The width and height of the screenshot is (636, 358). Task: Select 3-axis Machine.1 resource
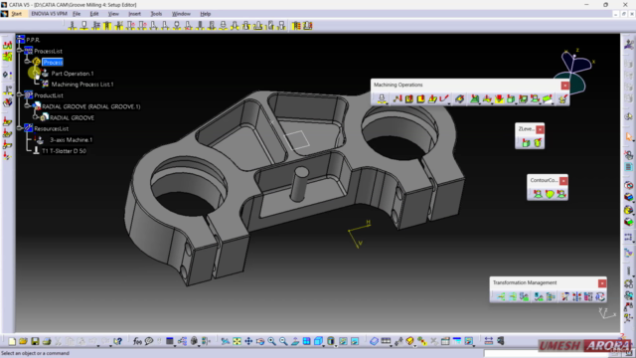pyautogui.click(x=71, y=139)
